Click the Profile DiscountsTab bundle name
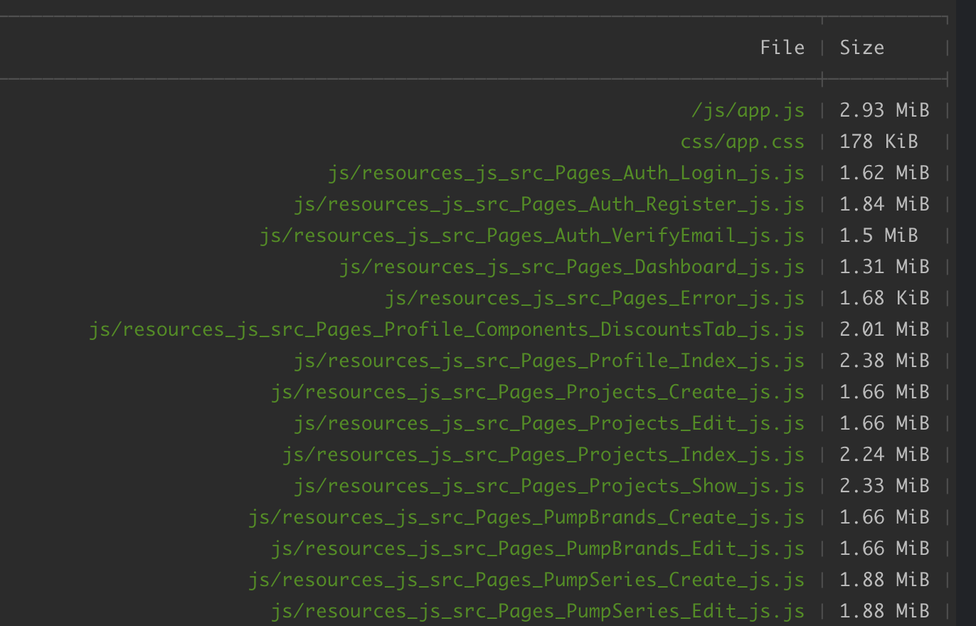976x626 pixels. click(446, 329)
